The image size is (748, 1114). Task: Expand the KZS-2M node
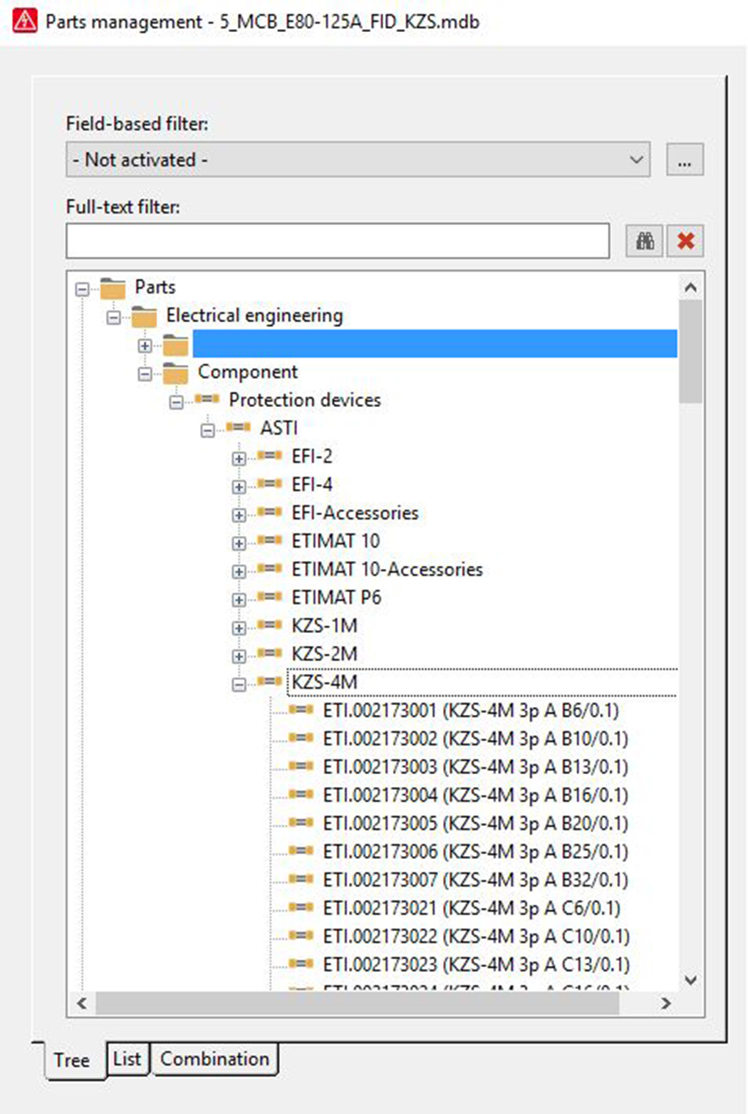pos(239,656)
